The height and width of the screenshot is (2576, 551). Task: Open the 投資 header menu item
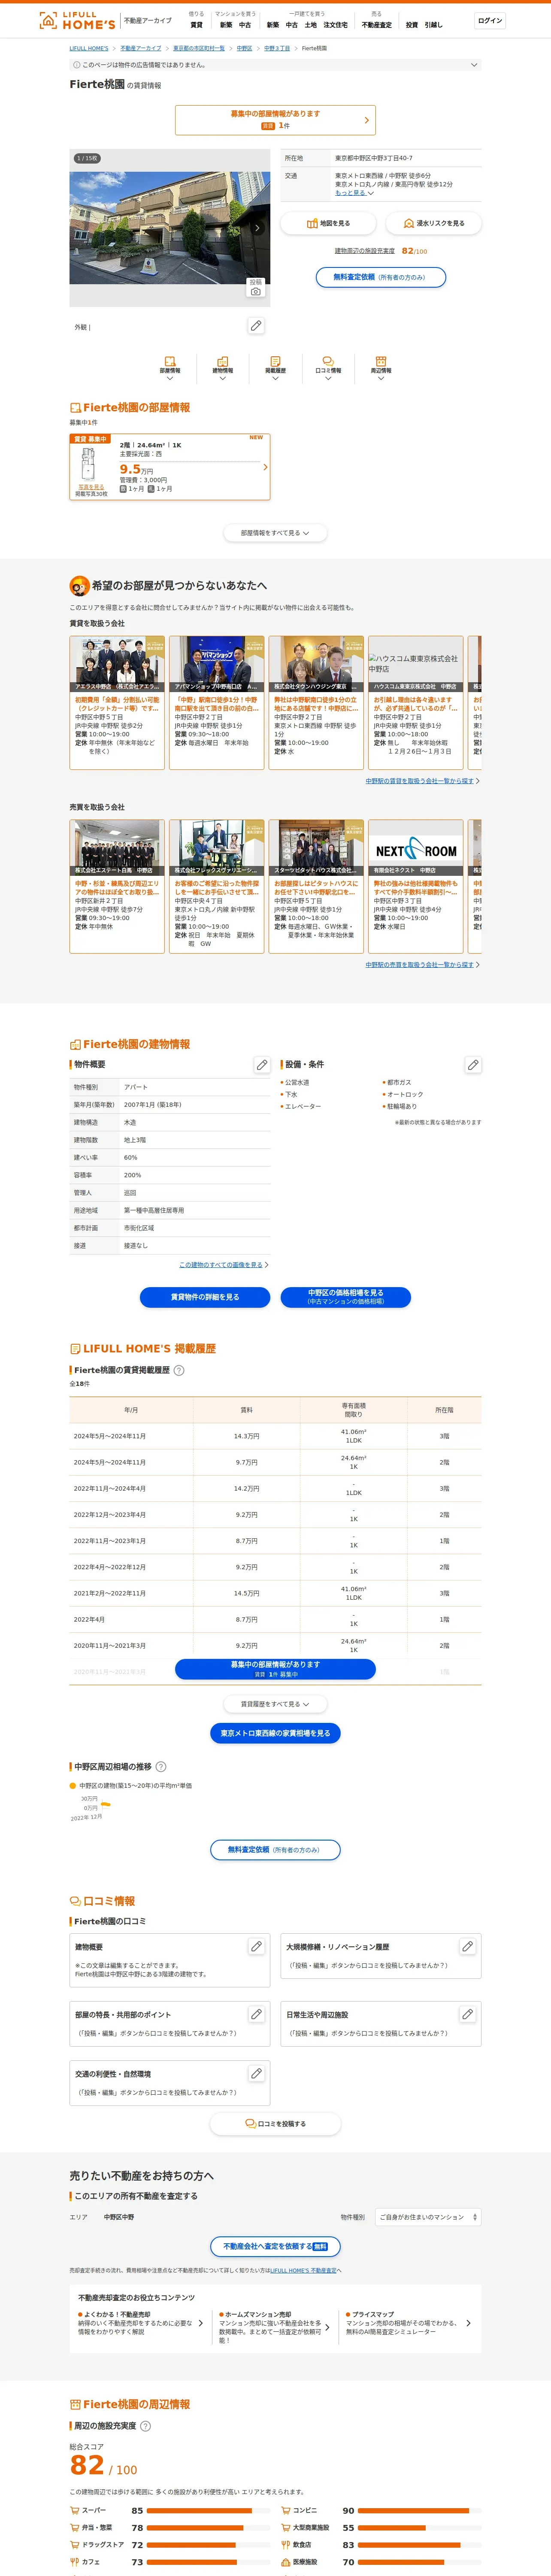tap(412, 25)
